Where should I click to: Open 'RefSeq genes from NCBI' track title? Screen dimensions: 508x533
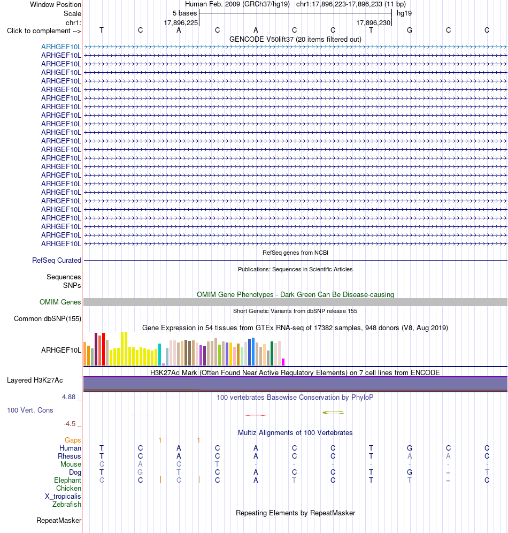tap(295, 253)
